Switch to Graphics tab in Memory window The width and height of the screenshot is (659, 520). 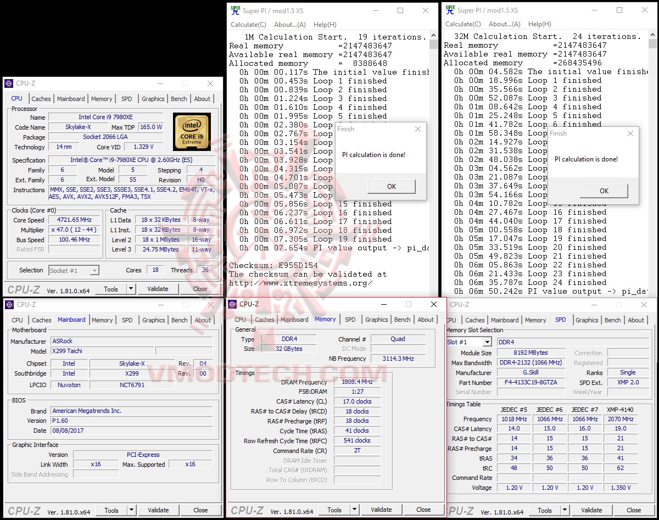click(x=377, y=320)
